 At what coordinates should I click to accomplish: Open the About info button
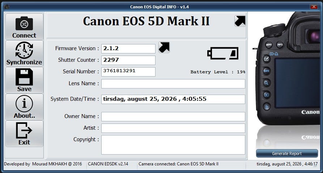point(24,107)
